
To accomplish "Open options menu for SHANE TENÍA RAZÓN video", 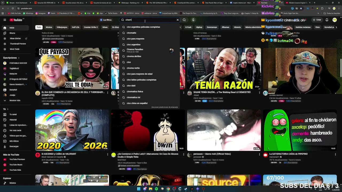I will tap(259, 93).
